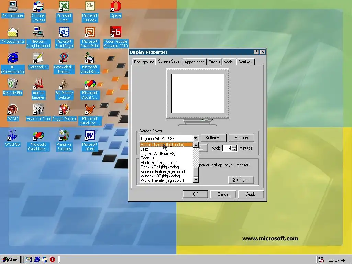This screenshot has height=264, width=352.
Task: Pick World Traveler (high color) option
Action: [x=166, y=180]
